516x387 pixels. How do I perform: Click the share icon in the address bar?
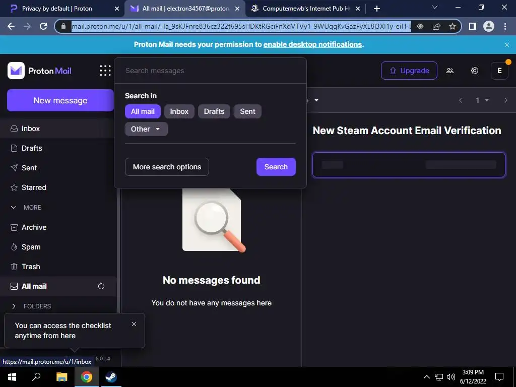coord(436,26)
